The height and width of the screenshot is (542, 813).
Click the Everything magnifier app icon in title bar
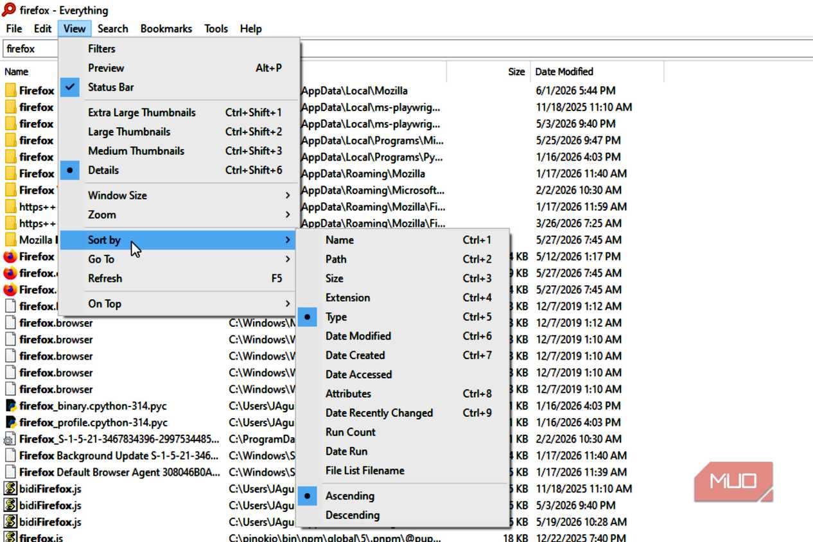click(x=9, y=10)
